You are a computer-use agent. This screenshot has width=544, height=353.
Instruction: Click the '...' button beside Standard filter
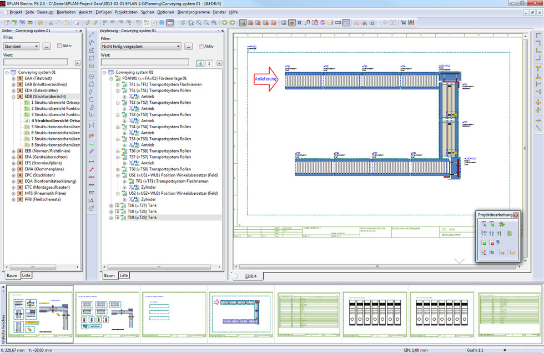pos(47,46)
